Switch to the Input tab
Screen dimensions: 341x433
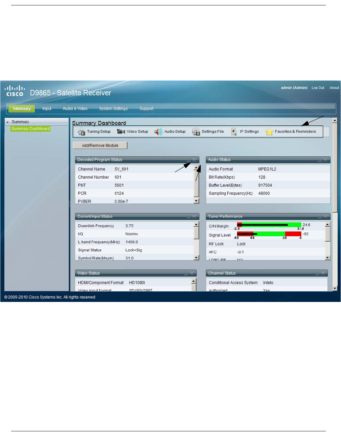pos(47,109)
